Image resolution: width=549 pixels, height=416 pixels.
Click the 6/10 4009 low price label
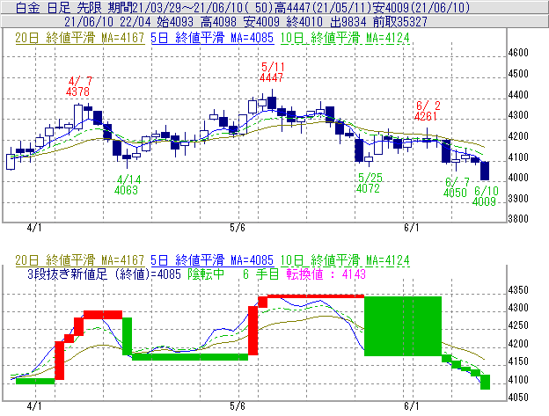pyautogui.click(x=486, y=196)
